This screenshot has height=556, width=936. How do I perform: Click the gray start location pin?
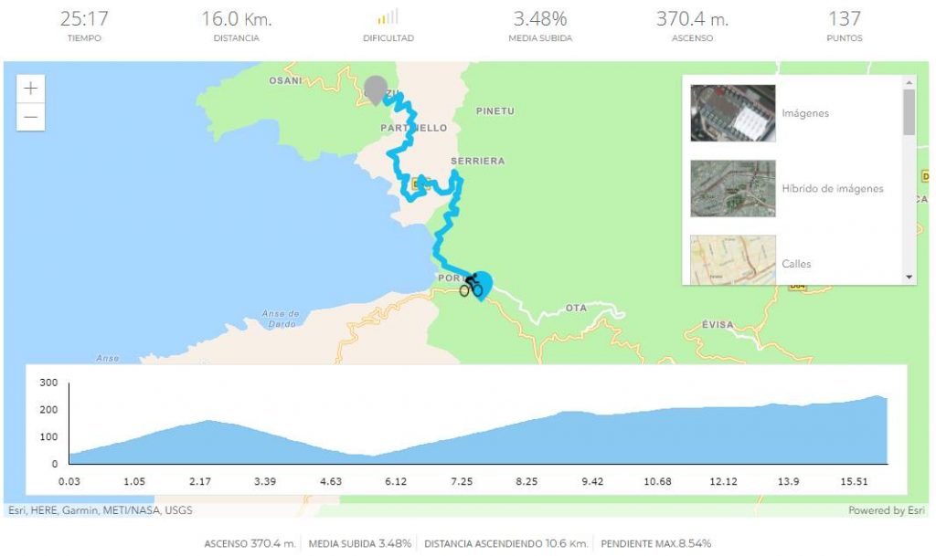(376, 90)
